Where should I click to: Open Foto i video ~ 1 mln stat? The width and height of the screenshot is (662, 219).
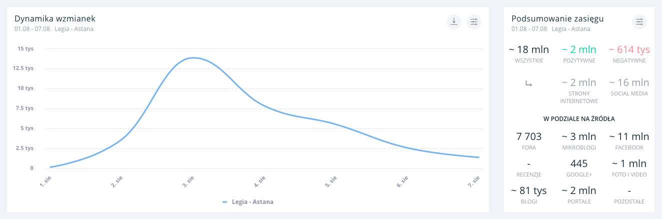click(x=629, y=163)
